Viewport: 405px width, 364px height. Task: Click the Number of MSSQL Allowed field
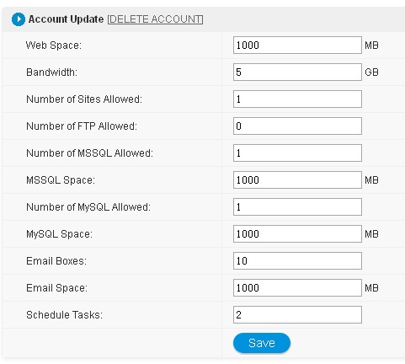(x=297, y=153)
